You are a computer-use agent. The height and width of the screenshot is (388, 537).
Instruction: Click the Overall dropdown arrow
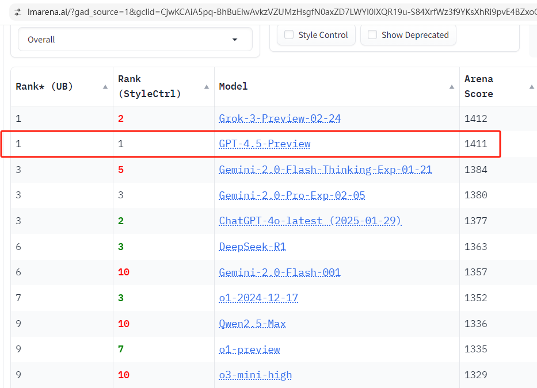click(x=235, y=40)
